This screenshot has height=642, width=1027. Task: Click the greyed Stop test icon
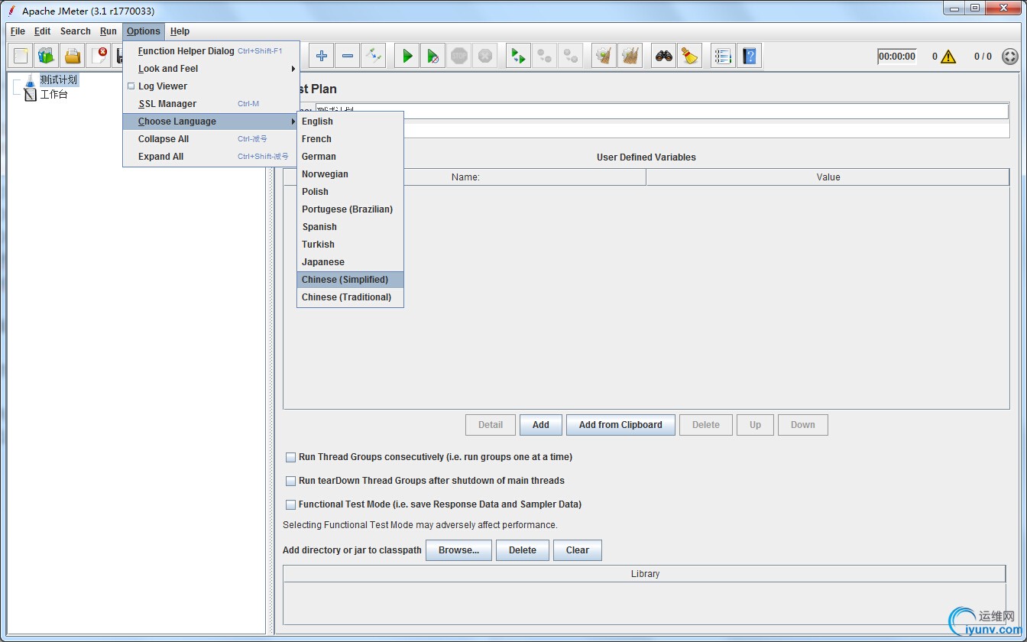point(459,56)
